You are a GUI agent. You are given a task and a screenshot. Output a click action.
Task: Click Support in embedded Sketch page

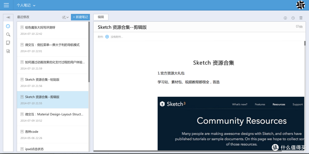298,104
